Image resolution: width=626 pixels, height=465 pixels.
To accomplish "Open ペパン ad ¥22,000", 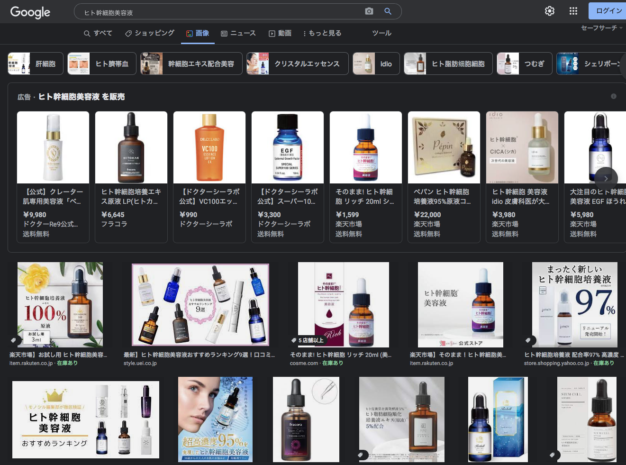I will coord(444,177).
